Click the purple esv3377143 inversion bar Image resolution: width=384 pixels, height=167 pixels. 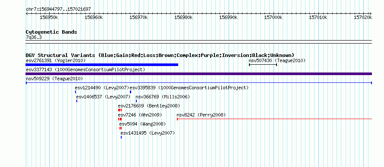tap(198, 74)
